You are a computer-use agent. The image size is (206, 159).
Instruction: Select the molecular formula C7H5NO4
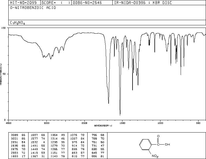[x=18, y=23]
